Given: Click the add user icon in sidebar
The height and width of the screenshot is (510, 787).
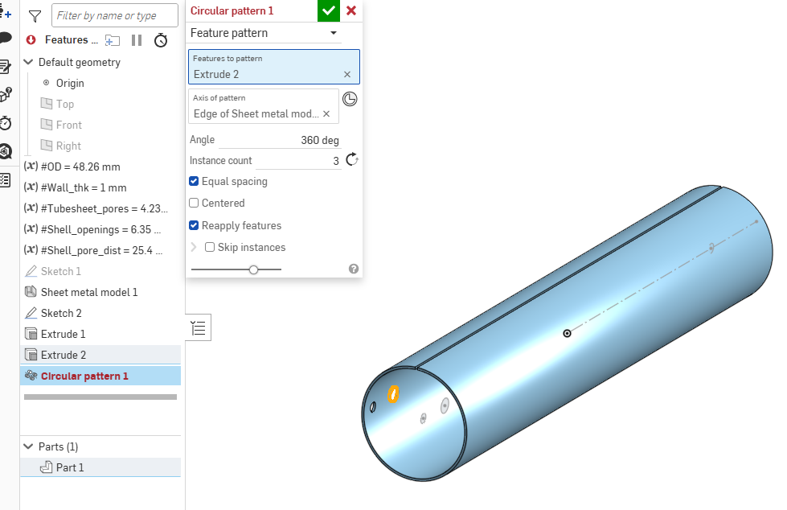Looking at the screenshot, I should [6, 11].
